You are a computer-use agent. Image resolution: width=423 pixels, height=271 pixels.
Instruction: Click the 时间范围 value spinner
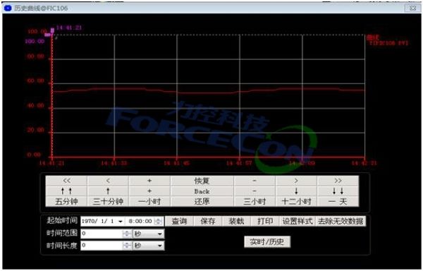coord(127,234)
